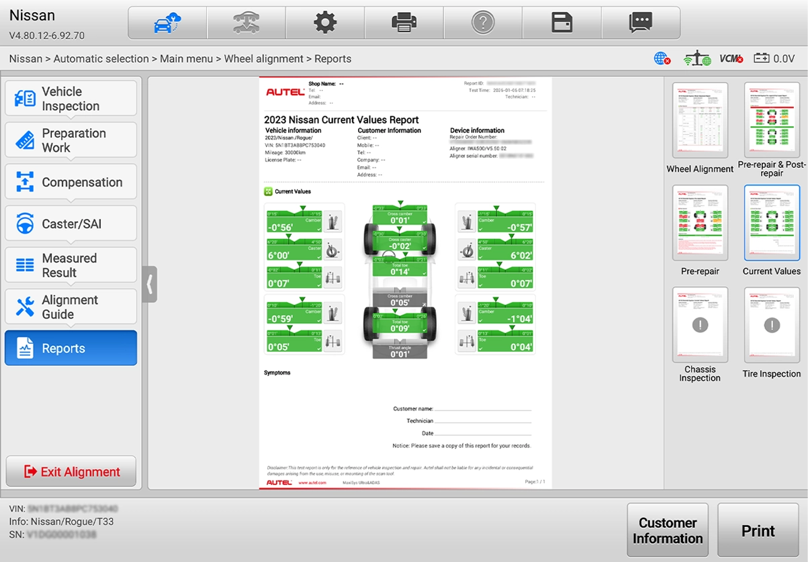The height and width of the screenshot is (562, 808).
Task: Open the vehicle lift service icon
Action: click(246, 24)
